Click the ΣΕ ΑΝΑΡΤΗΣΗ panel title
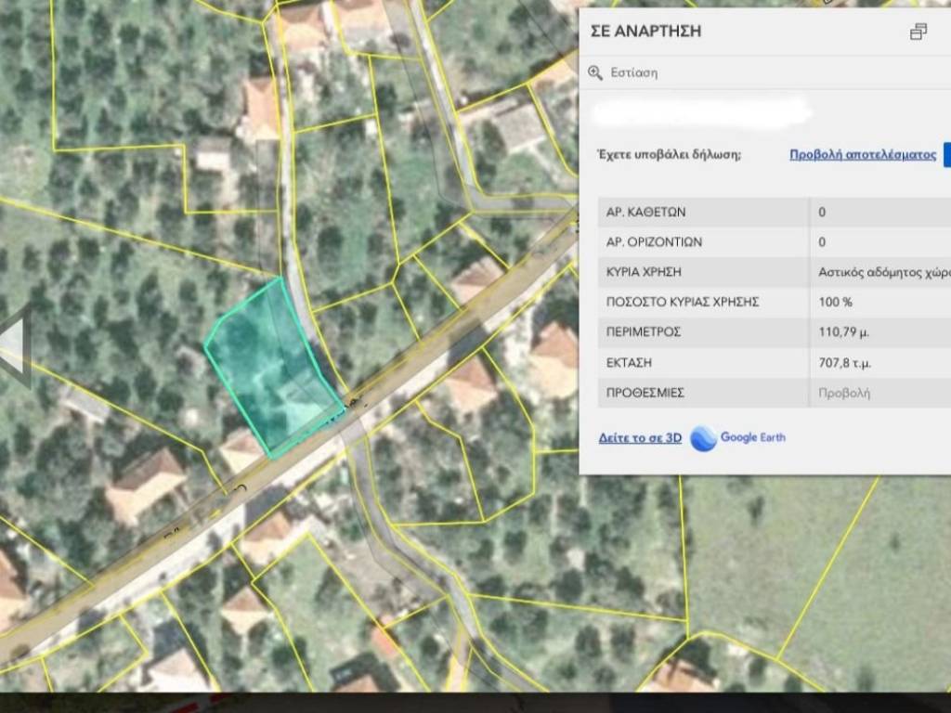Viewport: 951px width, 713px height. [x=645, y=32]
